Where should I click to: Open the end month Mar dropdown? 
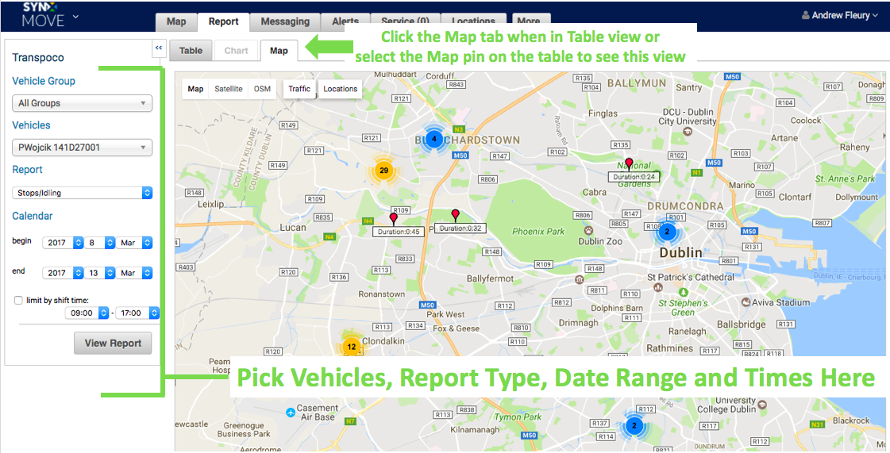click(134, 273)
